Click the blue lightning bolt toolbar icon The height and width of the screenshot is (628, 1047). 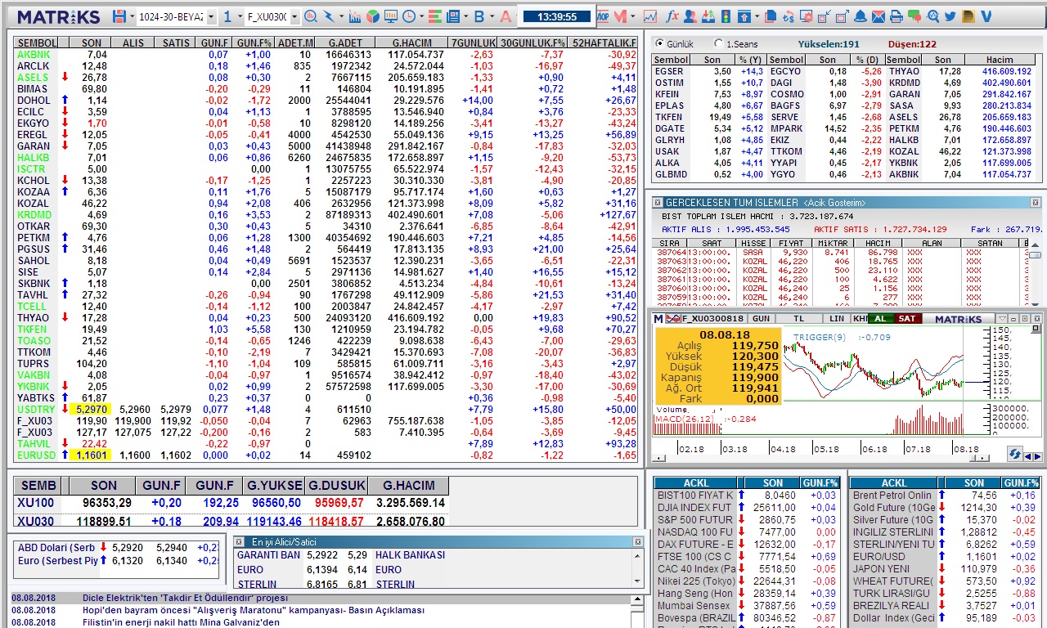pos(329,16)
